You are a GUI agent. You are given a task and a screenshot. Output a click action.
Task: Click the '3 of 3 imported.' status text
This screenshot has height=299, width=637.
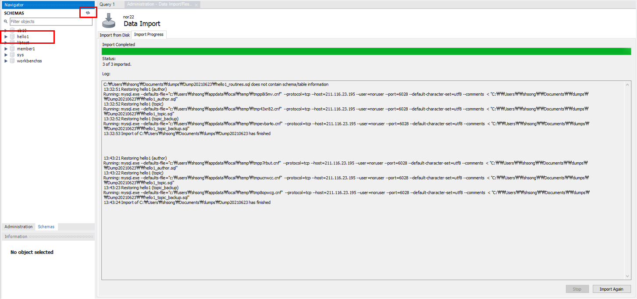click(117, 64)
